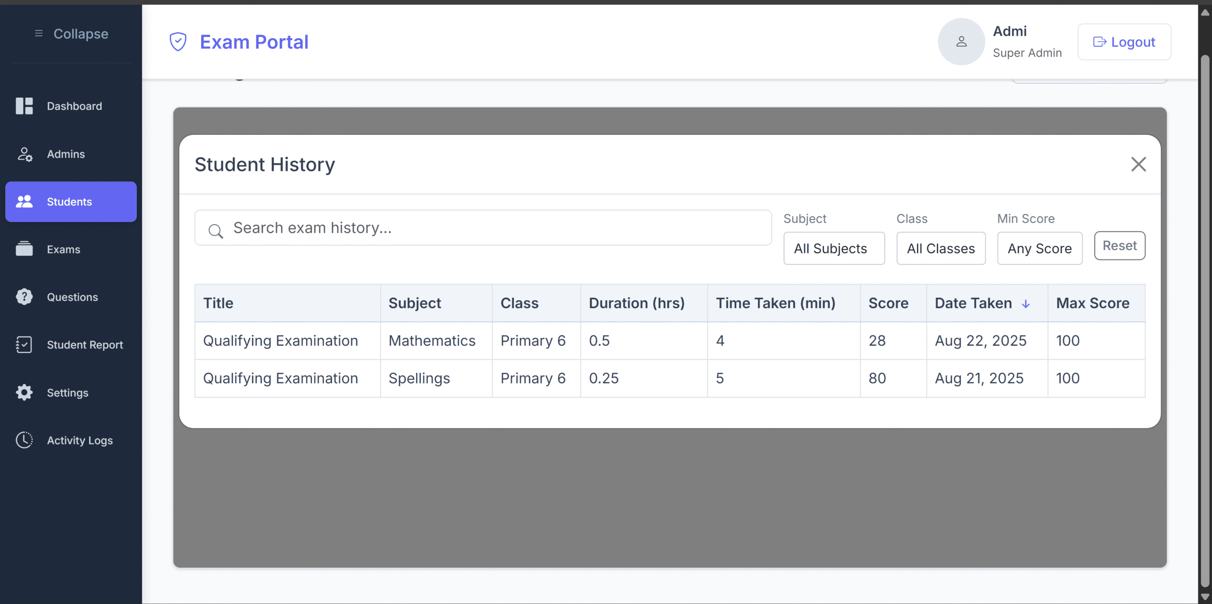The width and height of the screenshot is (1212, 604).
Task: Select Students in the sidebar menu
Action: point(71,202)
